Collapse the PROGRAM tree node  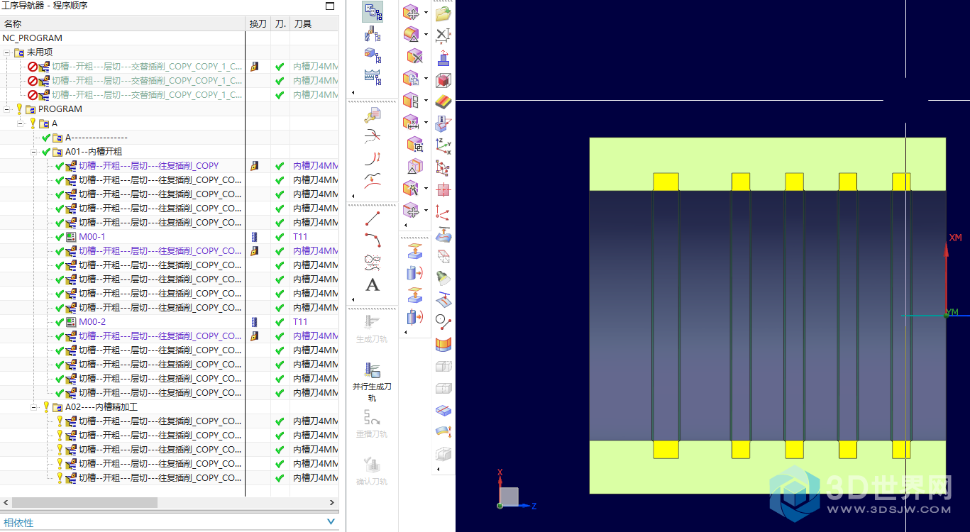pos(6,109)
